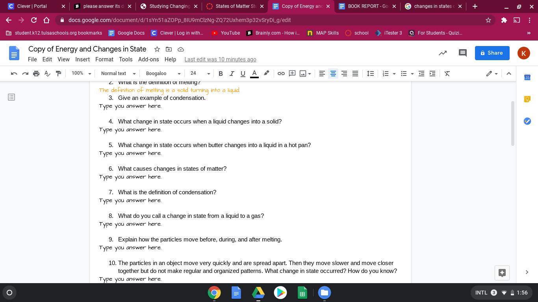Screen dimensions: 538x302
Task: Click the Undo icon in toolbar
Action: [x=14, y=74]
